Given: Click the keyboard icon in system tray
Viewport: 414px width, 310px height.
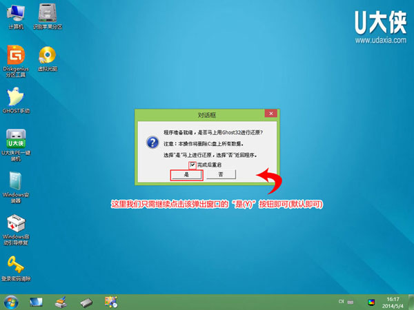Looking at the screenshot, I should [351, 302].
